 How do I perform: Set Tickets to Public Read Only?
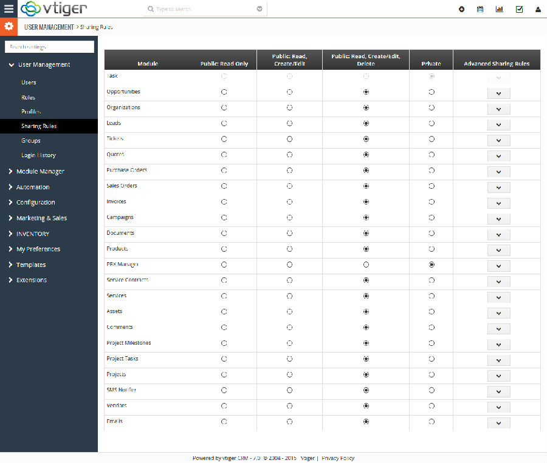click(224, 139)
